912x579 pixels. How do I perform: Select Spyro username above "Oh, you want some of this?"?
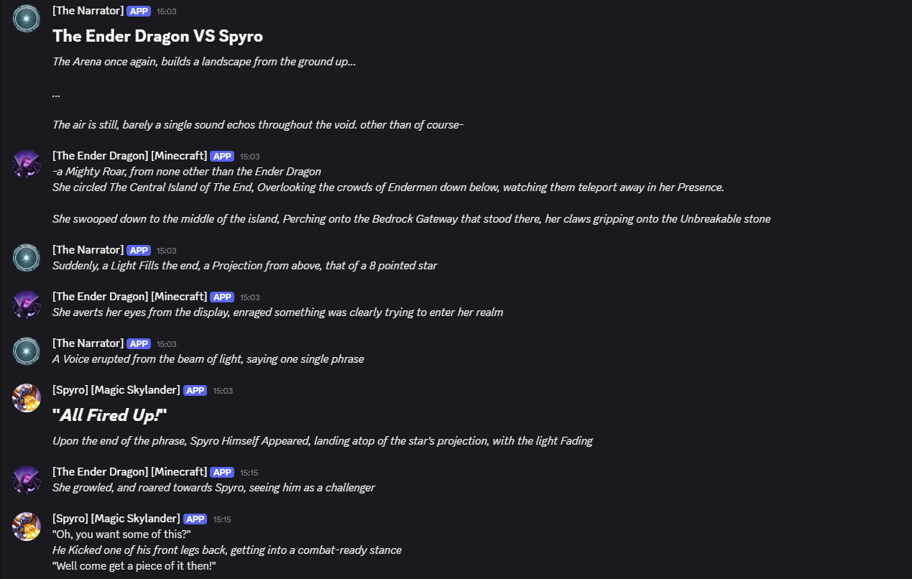click(x=116, y=519)
